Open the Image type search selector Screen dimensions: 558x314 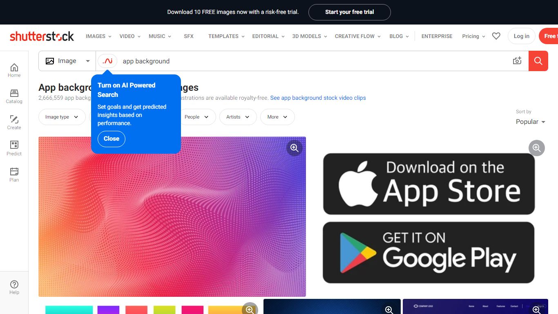point(67,61)
